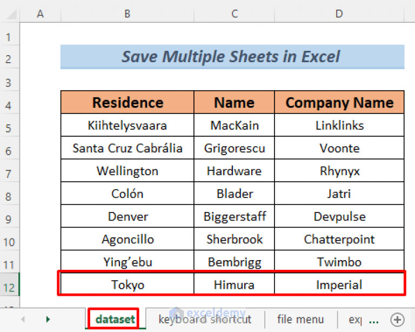Select the Colón cell
This screenshot has height=332, width=415.
[128, 194]
